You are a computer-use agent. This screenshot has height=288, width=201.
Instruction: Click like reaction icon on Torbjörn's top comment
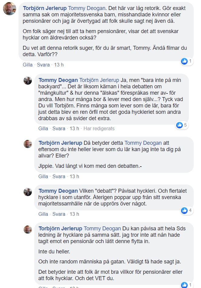click(184, 61)
